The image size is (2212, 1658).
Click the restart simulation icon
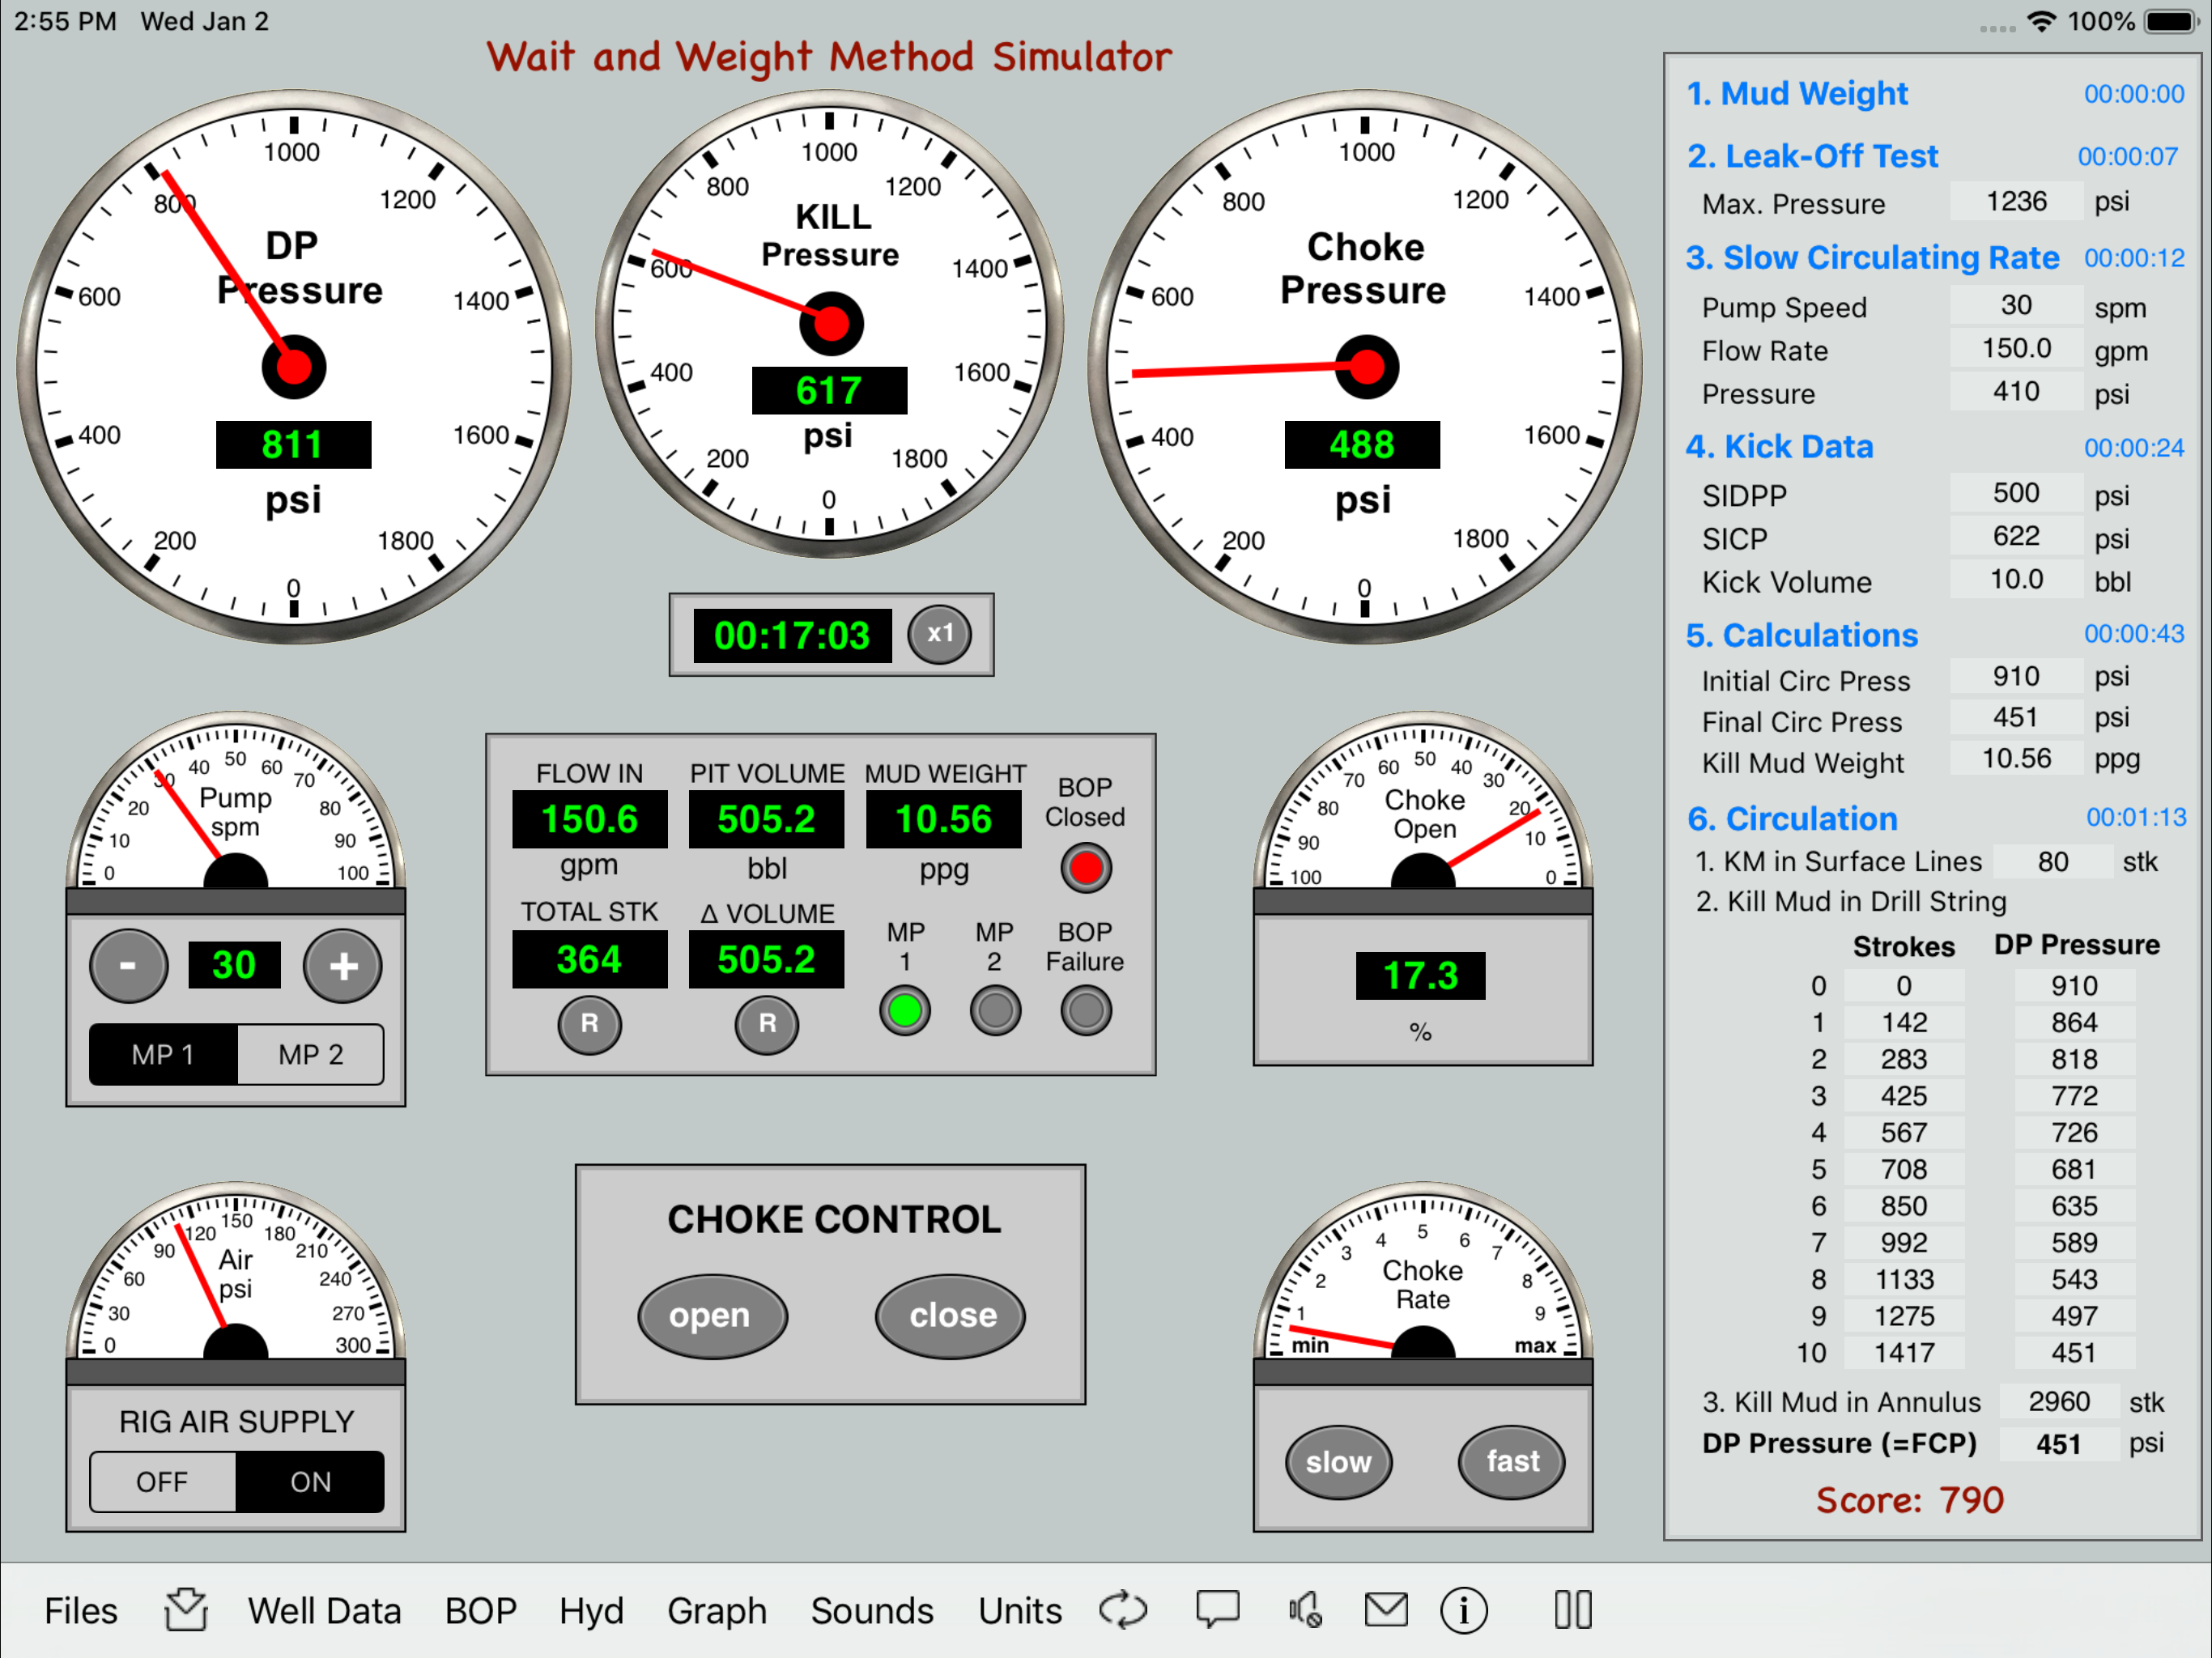pos(1124,1610)
